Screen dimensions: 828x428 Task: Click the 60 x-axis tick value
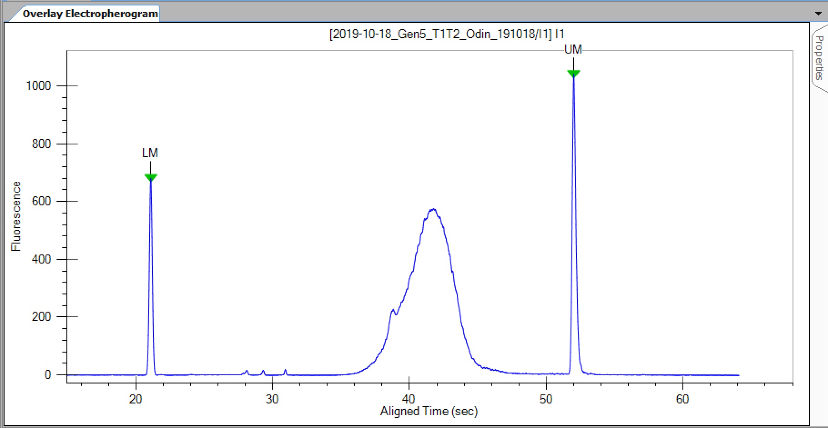(682, 399)
